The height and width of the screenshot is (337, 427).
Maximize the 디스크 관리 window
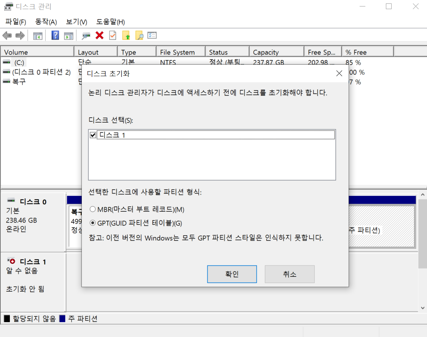click(389, 6)
